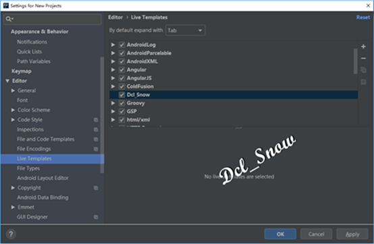Viewport: 374px width, 244px height.
Task: Click project-level icon beside Code Style
Action: coord(96,120)
